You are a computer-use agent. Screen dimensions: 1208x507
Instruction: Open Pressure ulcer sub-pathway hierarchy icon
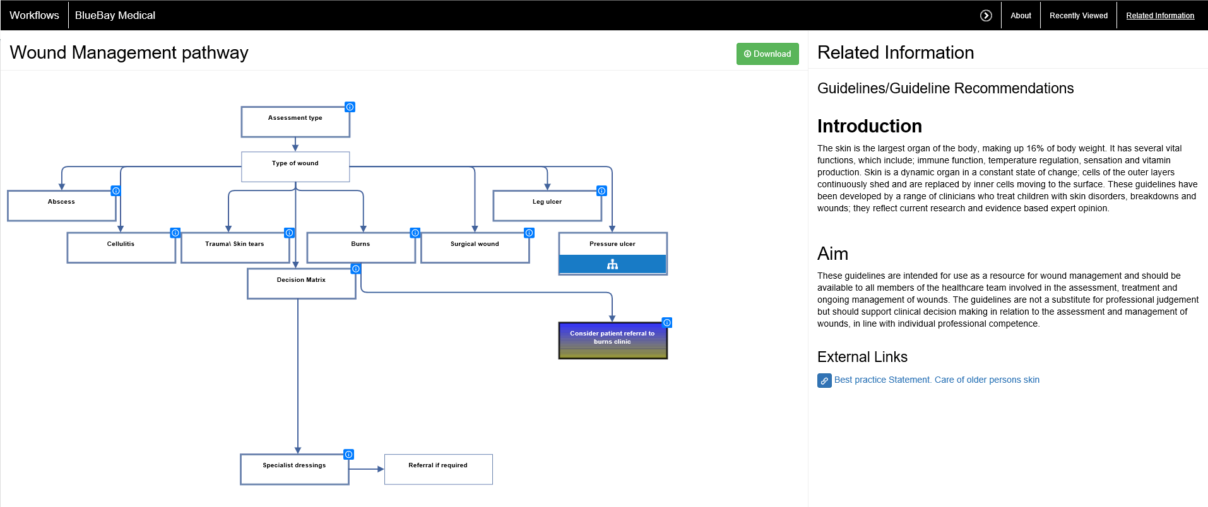(612, 265)
